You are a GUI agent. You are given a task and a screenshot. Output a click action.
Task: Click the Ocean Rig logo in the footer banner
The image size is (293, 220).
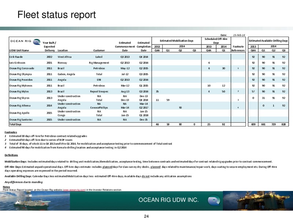pos(214,200)
